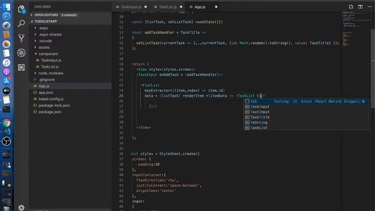Show more info for 'tit' suggestion
This screenshot has width=375, height=211.
[x=363, y=101]
